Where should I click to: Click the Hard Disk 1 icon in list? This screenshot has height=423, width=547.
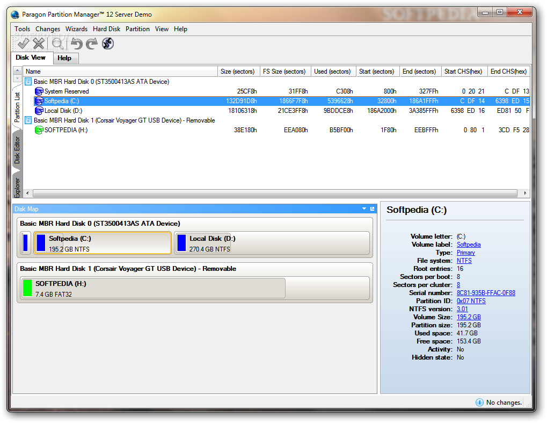[28, 120]
